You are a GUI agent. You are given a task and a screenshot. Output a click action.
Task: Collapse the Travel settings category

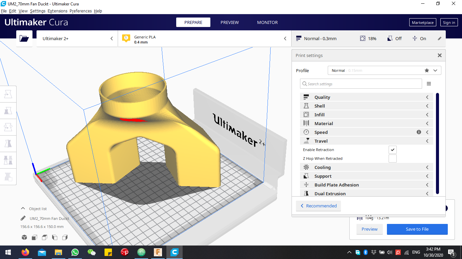367,141
